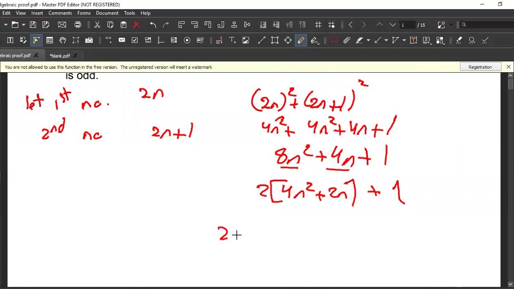Choose the Line drawing tool

pos(262,40)
